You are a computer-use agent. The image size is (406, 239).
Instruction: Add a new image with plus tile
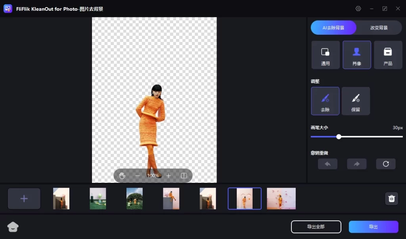click(24, 198)
